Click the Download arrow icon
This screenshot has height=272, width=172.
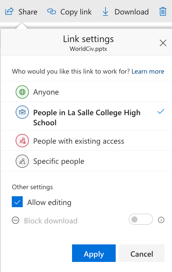point(105,12)
